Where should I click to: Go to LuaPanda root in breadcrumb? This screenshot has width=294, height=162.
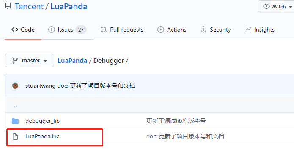72,61
